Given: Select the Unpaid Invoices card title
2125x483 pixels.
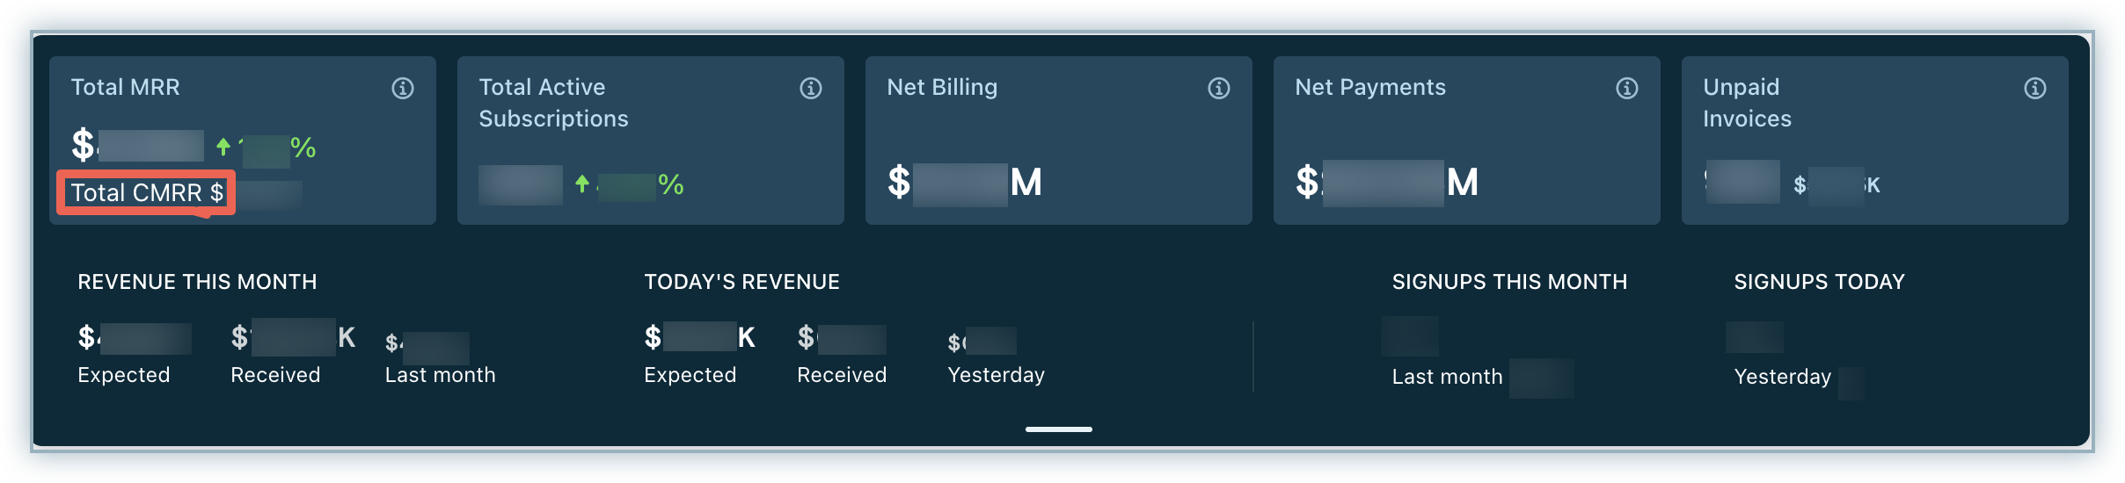Looking at the screenshot, I should 1747,103.
